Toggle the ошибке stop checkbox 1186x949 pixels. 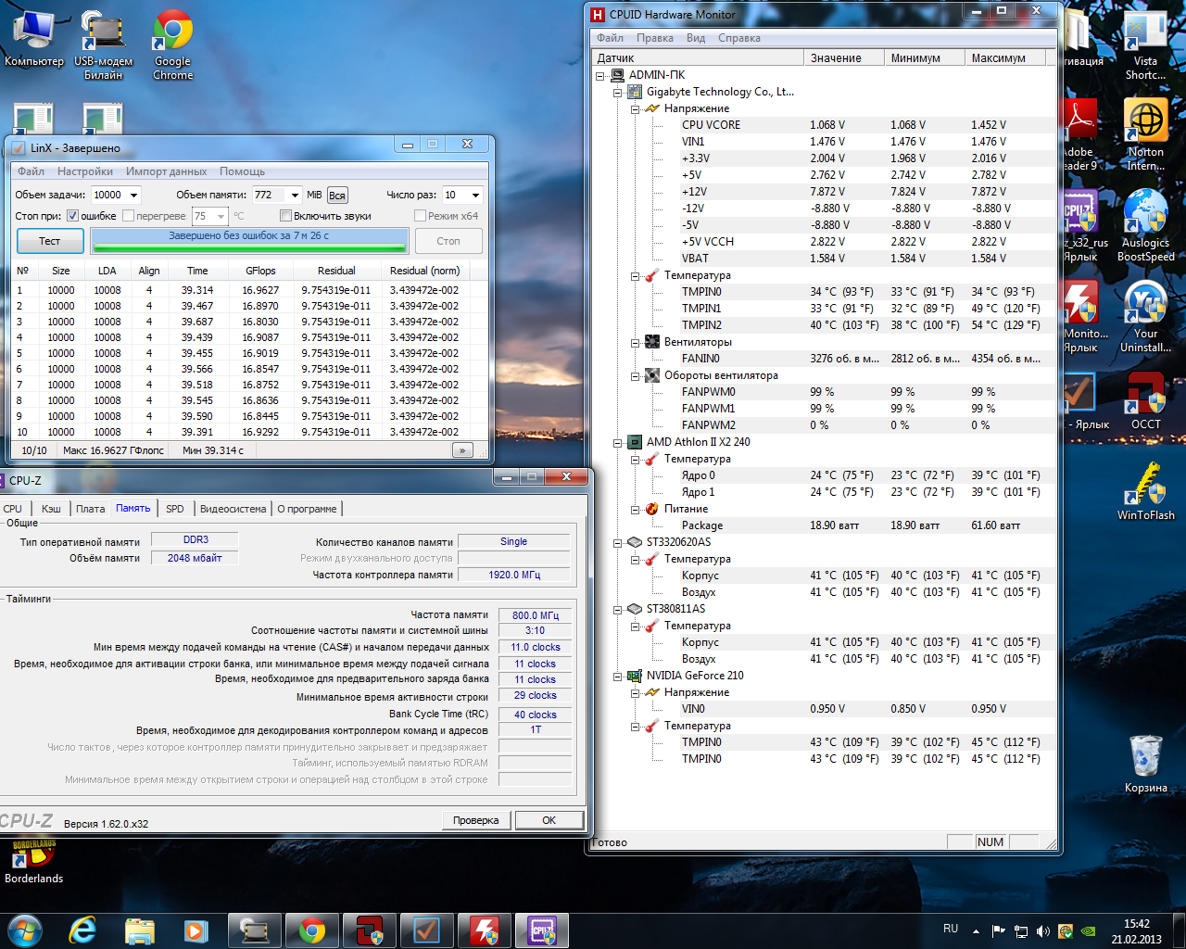point(73,216)
